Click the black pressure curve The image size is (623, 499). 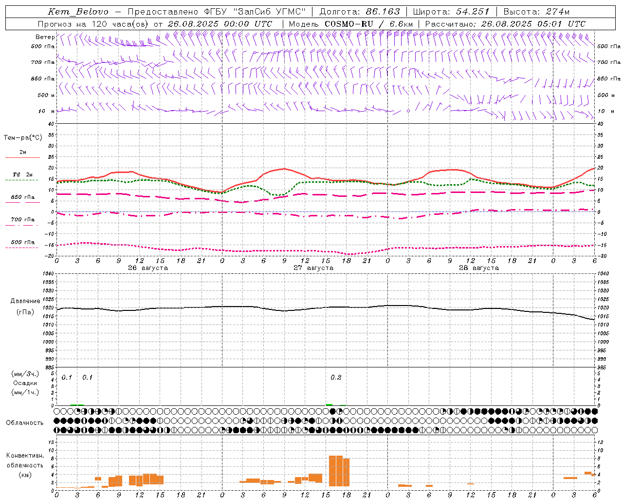click(x=325, y=308)
